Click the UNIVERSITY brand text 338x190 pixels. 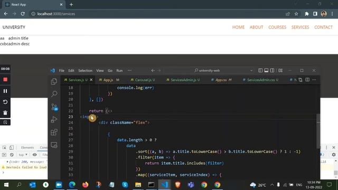[x=14, y=27]
